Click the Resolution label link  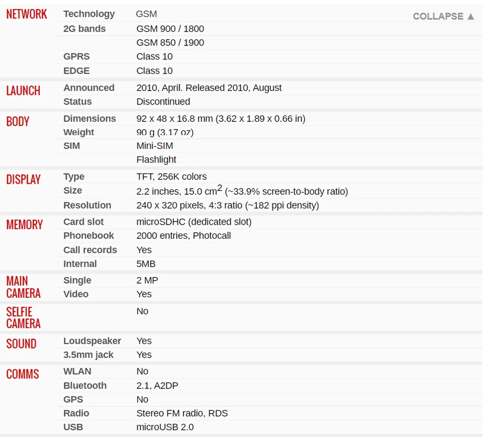click(87, 205)
